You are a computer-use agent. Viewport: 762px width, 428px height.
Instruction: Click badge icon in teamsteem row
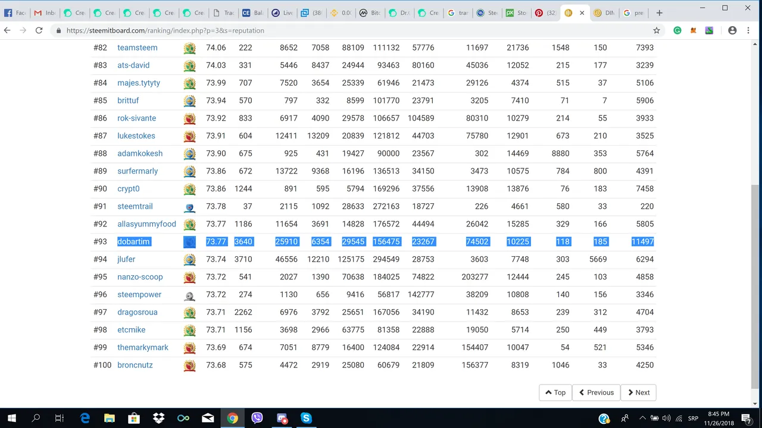[189, 48]
